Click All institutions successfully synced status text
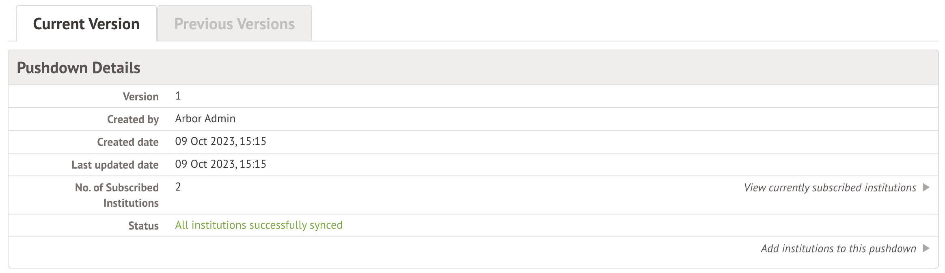The width and height of the screenshot is (945, 273). click(x=259, y=225)
